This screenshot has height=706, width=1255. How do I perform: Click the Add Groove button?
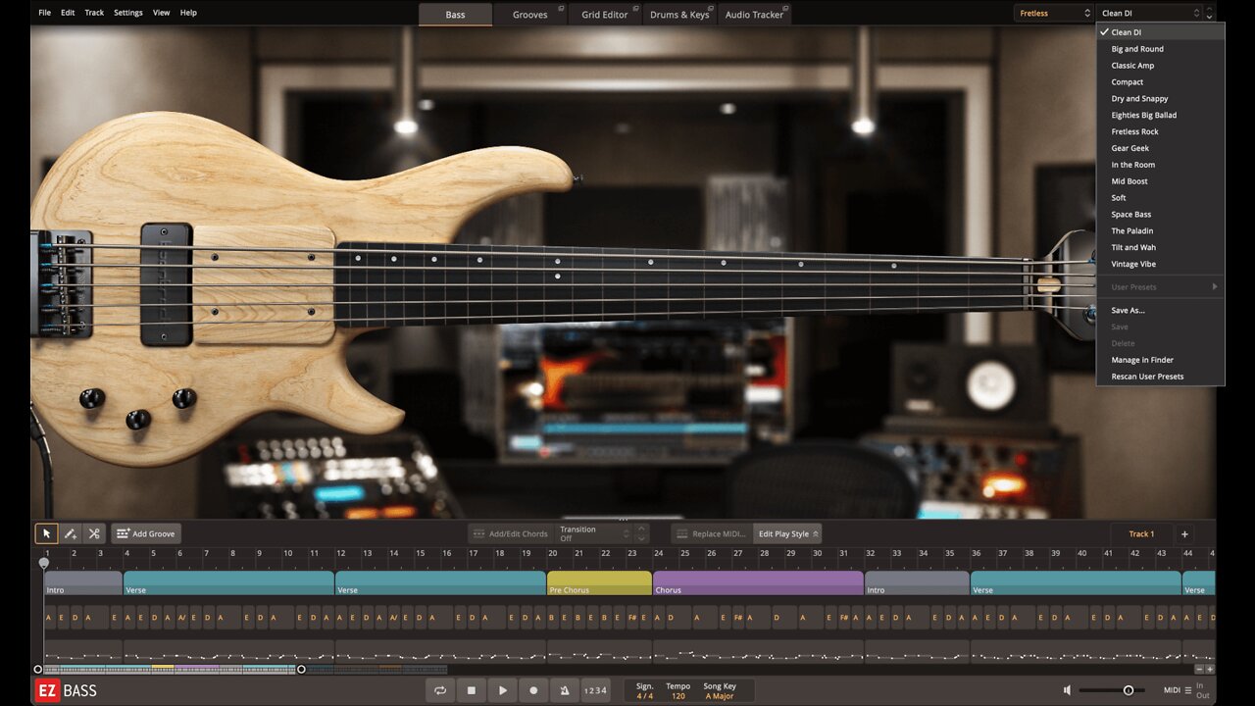[x=145, y=533]
